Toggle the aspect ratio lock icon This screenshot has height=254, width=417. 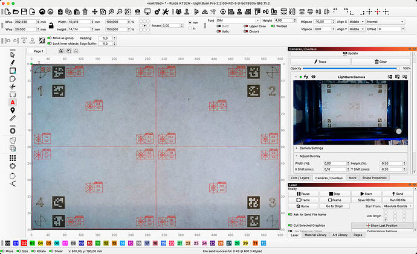click(51, 25)
